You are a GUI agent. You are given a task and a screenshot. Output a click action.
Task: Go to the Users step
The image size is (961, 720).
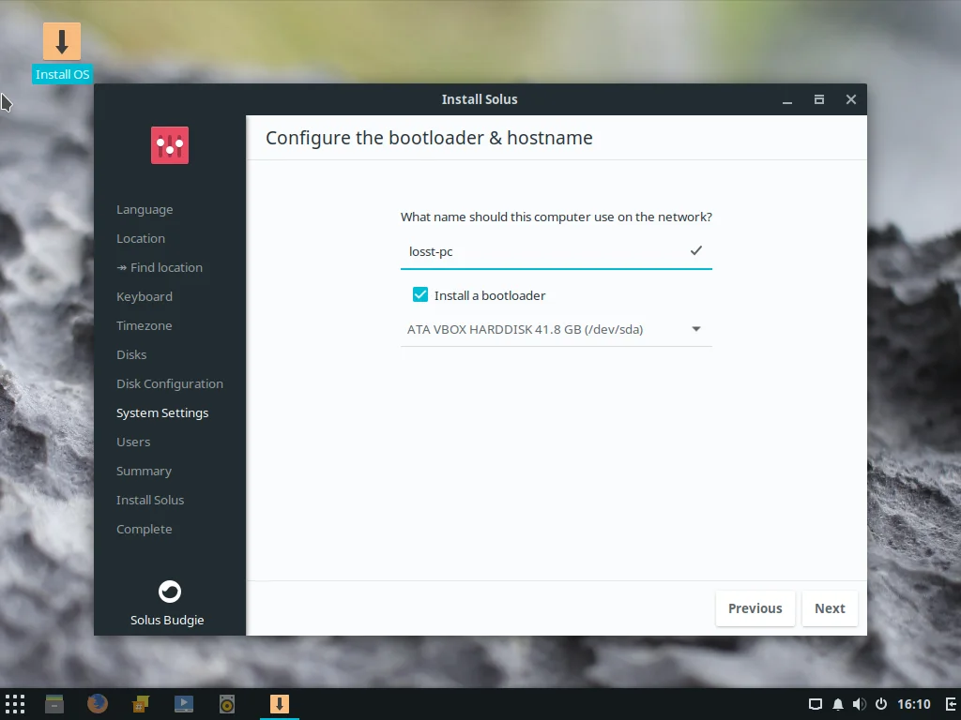tap(133, 442)
